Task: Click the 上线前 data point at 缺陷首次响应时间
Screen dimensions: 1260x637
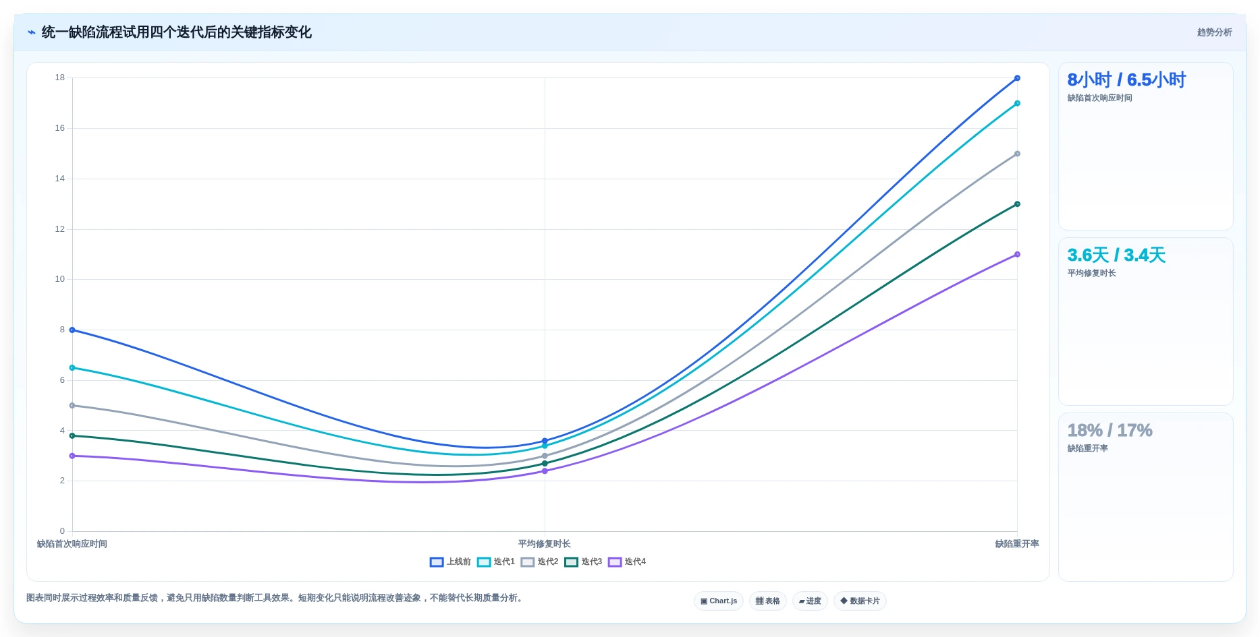Action: [72, 330]
